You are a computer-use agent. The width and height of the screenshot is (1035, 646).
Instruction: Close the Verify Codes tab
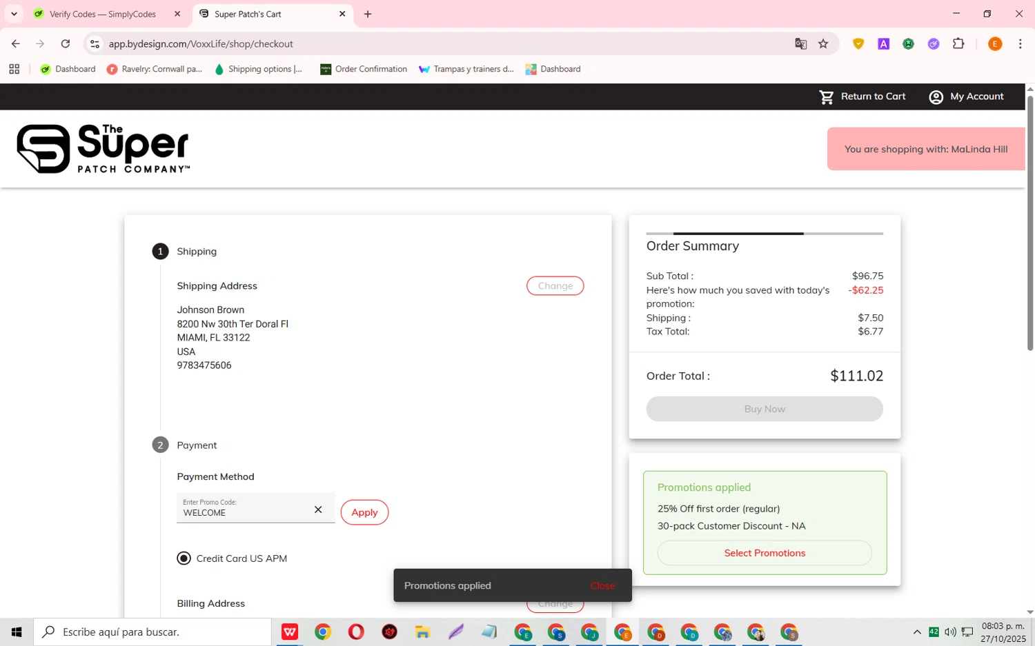(x=177, y=14)
